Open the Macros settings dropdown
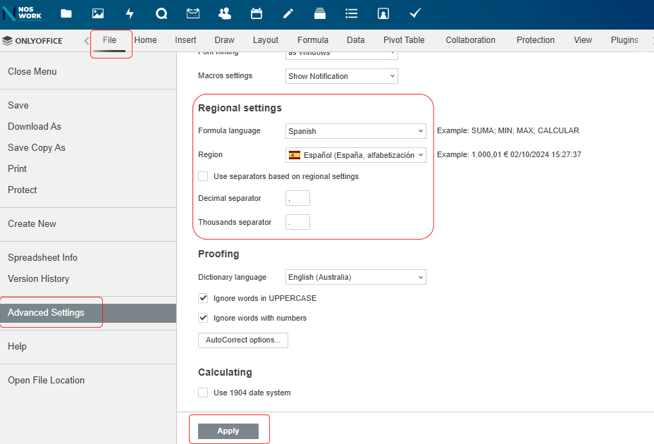This screenshot has width=654, height=444. click(342, 76)
